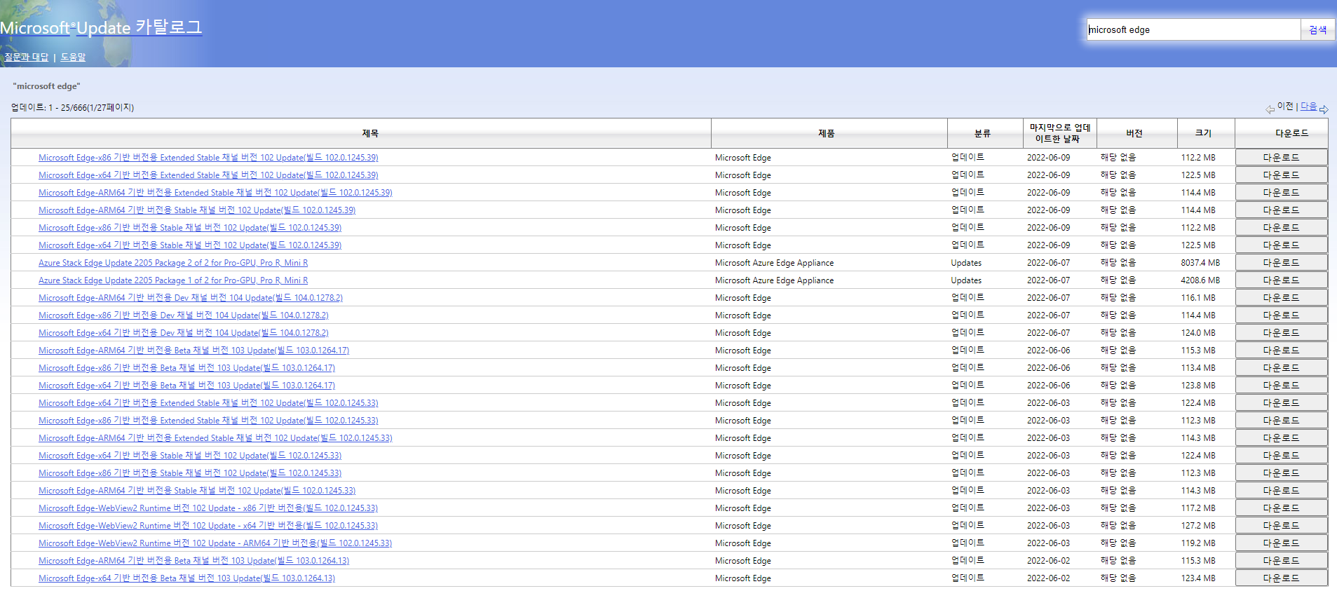Open Edge-x86 Beta 103.0.1264.17 update link
This screenshot has width=1337, height=598.
tap(186, 368)
